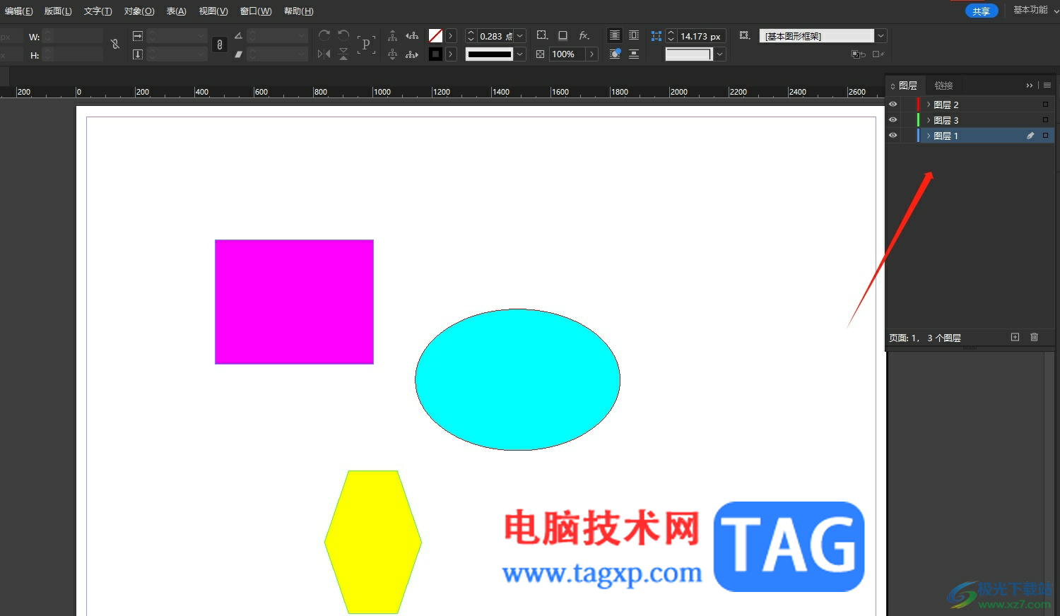Expand the opacity slider arrow
Viewport: 1060px width, 616px height.
coord(592,54)
